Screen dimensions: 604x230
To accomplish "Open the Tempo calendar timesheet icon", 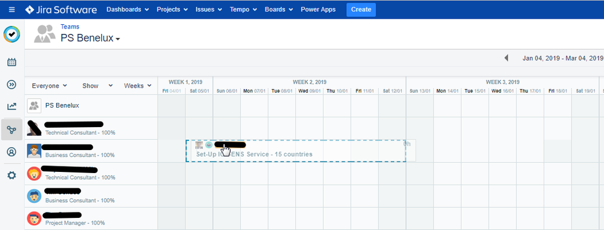I will click(12, 62).
